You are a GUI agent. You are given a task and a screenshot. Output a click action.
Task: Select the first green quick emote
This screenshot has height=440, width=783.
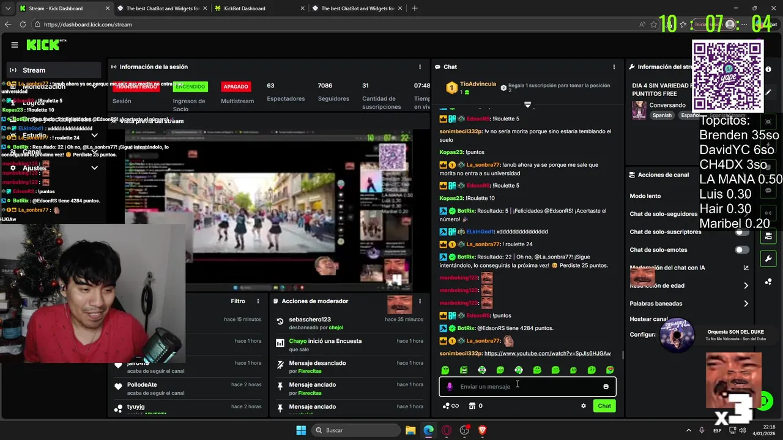(x=445, y=370)
